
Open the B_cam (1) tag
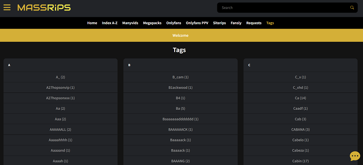(180, 77)
